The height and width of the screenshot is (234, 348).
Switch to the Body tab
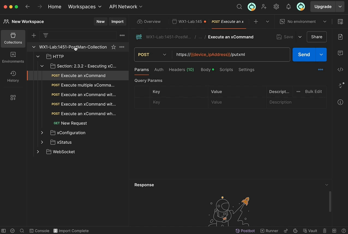206,70
